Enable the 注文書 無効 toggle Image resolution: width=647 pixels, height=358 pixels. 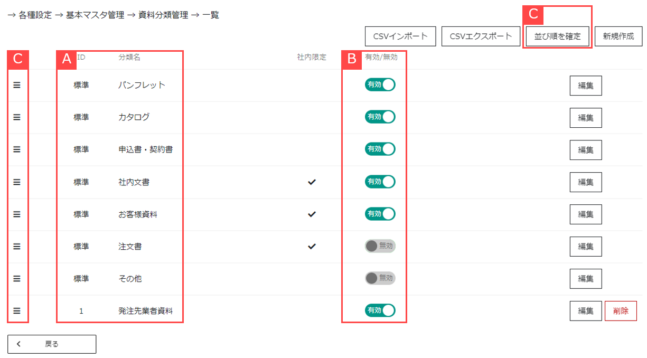(380, 246)
